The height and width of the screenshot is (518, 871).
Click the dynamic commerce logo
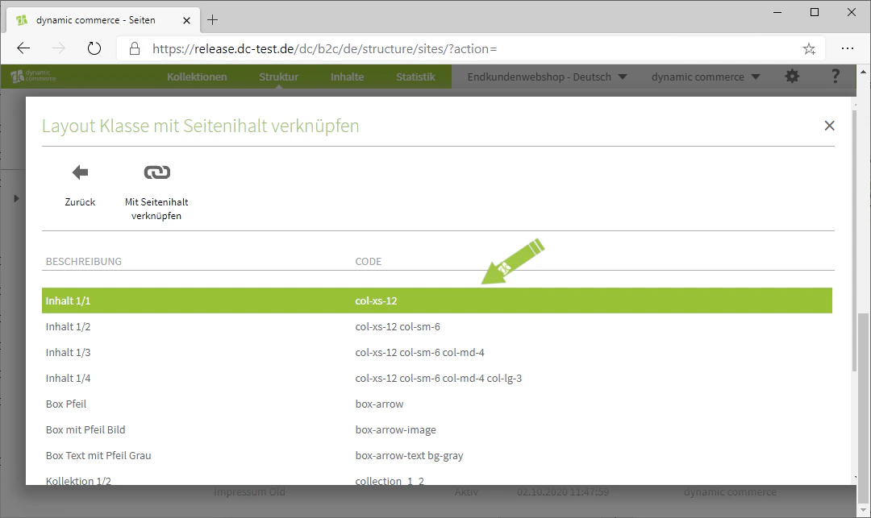33,76
